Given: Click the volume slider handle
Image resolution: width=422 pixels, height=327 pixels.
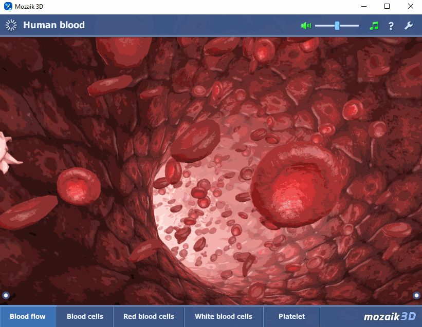Looking at the screenshot, I should (x=337, y=26).
